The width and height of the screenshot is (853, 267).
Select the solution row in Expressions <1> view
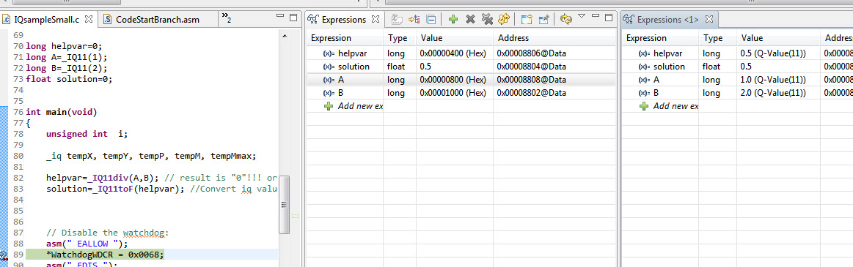(738, 67)
